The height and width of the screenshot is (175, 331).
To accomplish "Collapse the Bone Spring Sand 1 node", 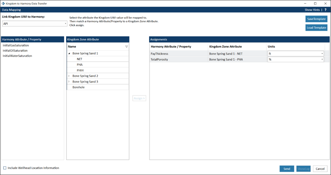I will pyautogui.click(x=69, y=53).
